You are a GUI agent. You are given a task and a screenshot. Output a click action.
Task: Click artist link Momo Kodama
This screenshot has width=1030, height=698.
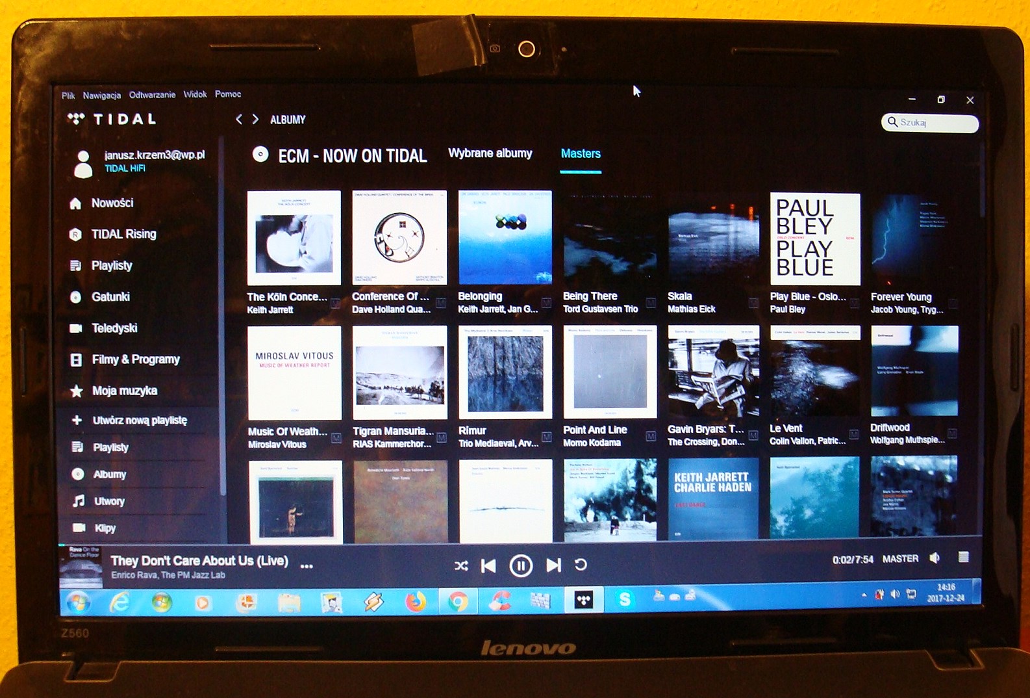click(592, 443)
